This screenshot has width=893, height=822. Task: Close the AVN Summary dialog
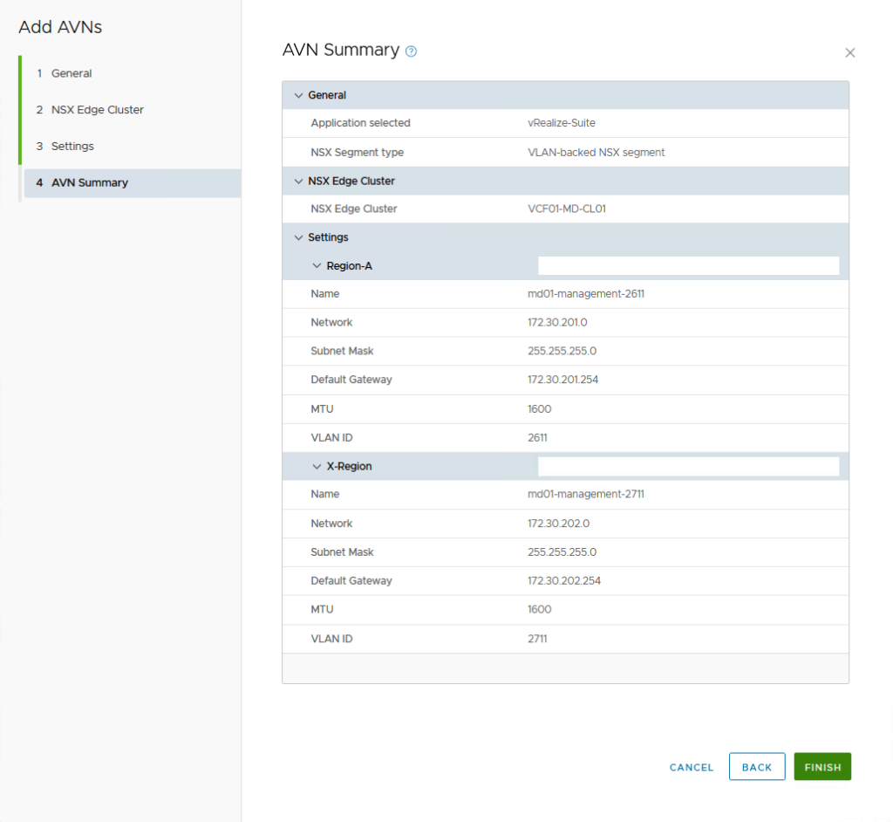tap(849, 53)
